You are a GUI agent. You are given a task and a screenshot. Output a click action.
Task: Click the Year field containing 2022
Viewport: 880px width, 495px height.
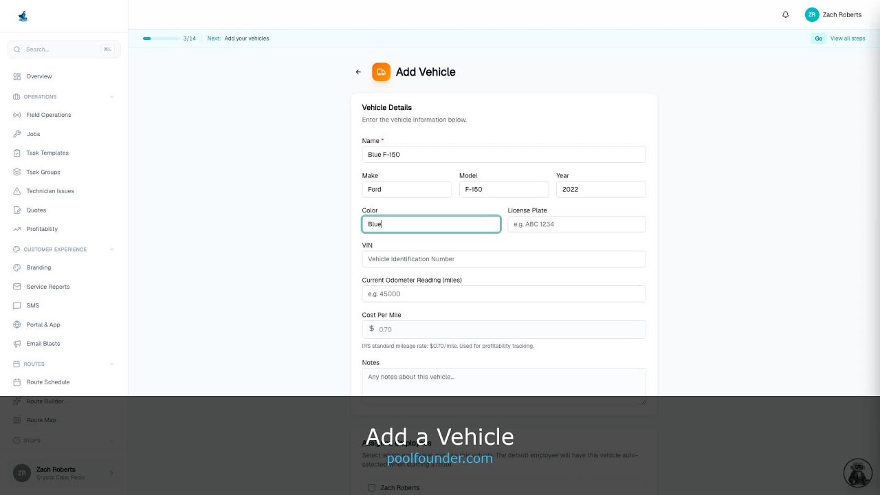coord(601,189)
